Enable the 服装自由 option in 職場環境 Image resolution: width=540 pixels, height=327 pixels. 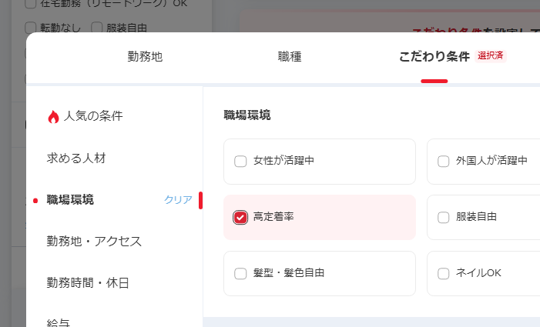tap(444, 217)
